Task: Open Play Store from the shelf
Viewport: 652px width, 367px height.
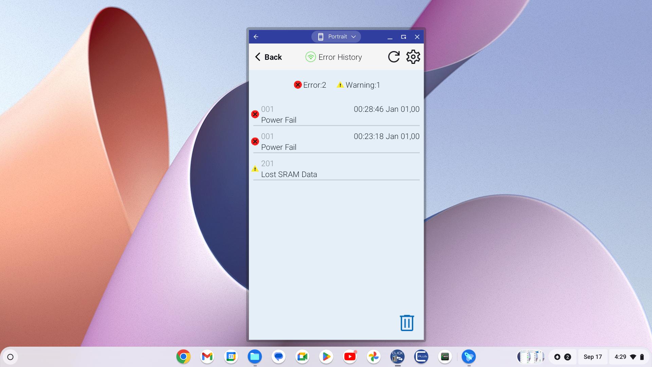Action: click(x=326, y=357)
